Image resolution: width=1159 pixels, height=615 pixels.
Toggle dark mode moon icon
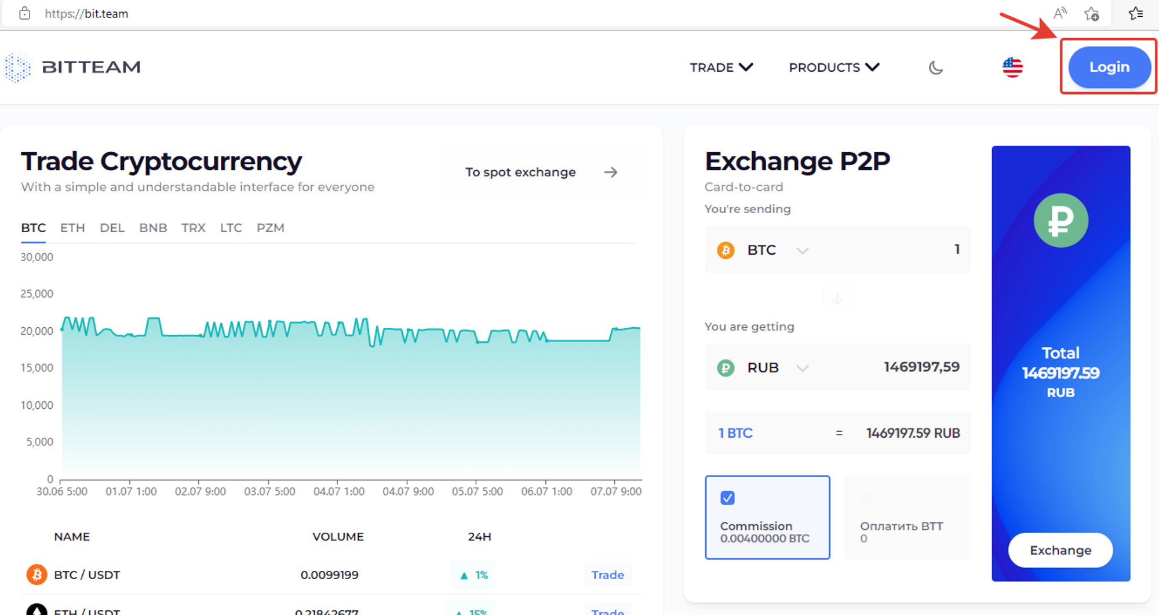tap(935, 68)
